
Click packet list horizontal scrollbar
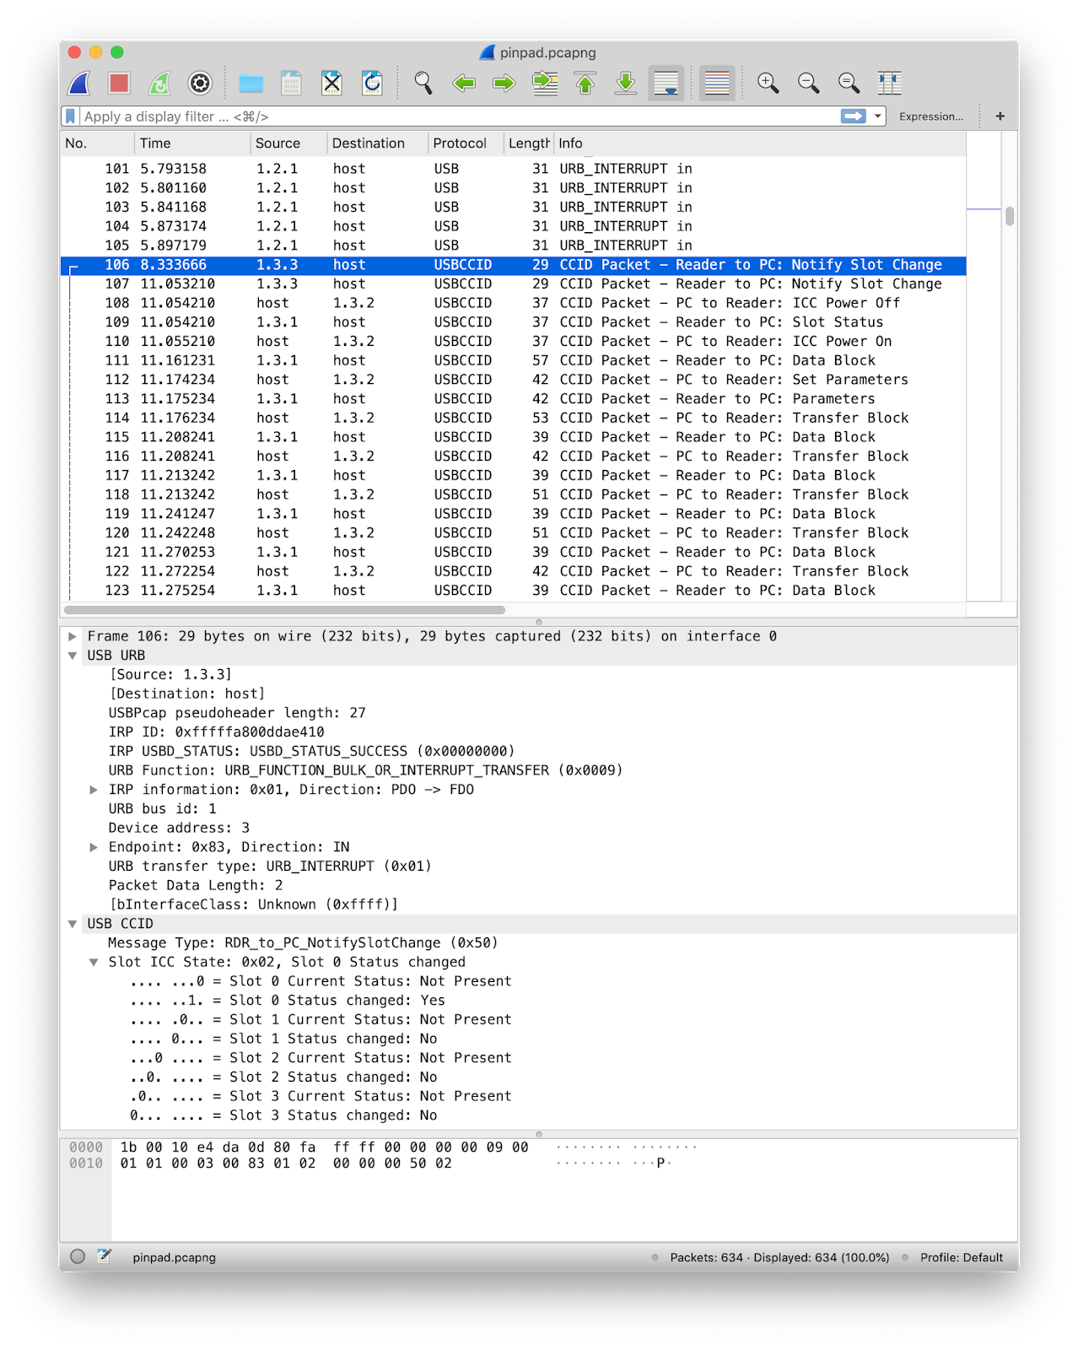(284, 609)
